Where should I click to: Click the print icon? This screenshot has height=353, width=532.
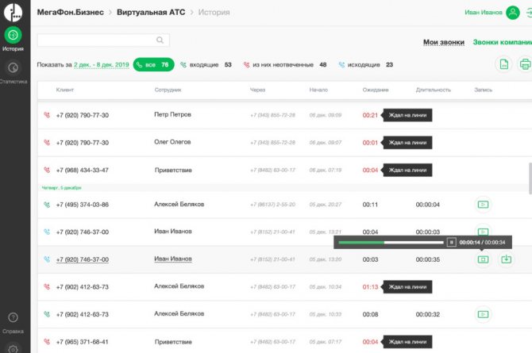[525, 65]
